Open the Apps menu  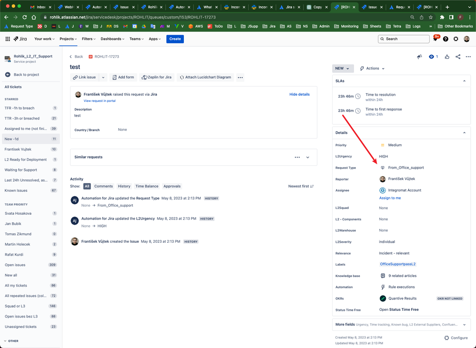pyautogui.click(x=154, y=39)
